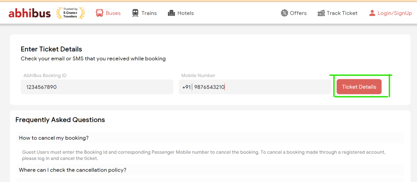This screenshot has width=417, height=182.
Task: Click the train icon in navigation
Action: tap(135, 13)
